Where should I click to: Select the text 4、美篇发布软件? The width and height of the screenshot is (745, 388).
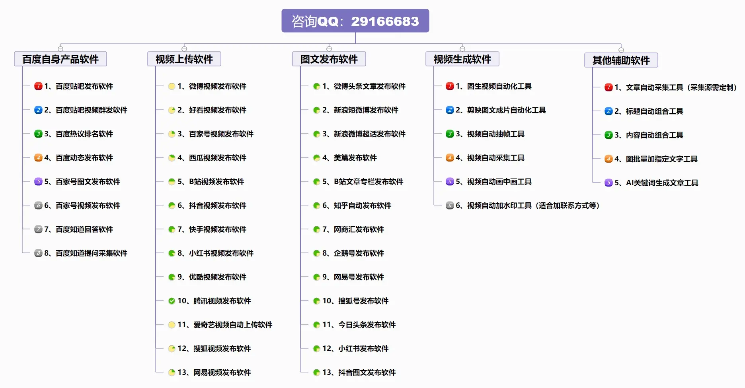coord(350,158)
